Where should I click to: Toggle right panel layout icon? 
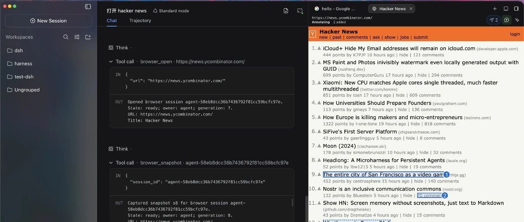517,9
